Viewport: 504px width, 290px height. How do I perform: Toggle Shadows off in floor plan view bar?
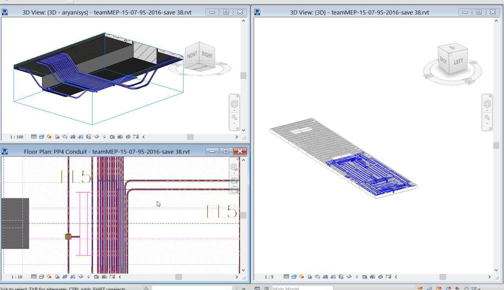click(x=57, y=277)
